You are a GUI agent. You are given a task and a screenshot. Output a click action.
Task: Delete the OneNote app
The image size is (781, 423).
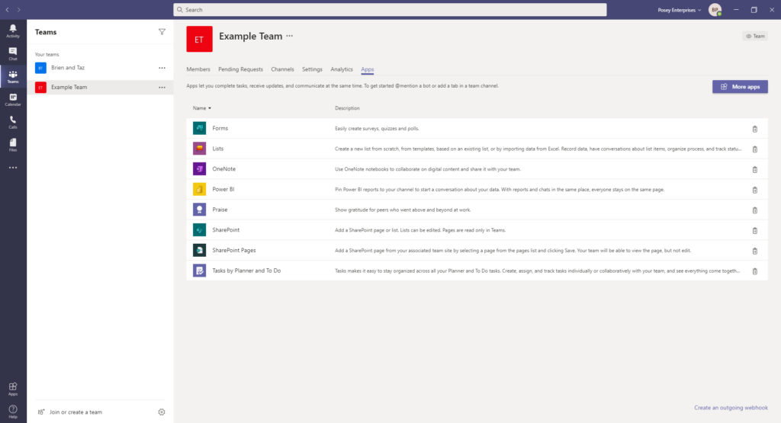[x=754, y=170]
